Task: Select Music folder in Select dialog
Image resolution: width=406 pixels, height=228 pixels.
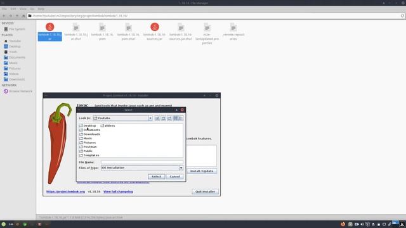Action: tap(86, 138)
